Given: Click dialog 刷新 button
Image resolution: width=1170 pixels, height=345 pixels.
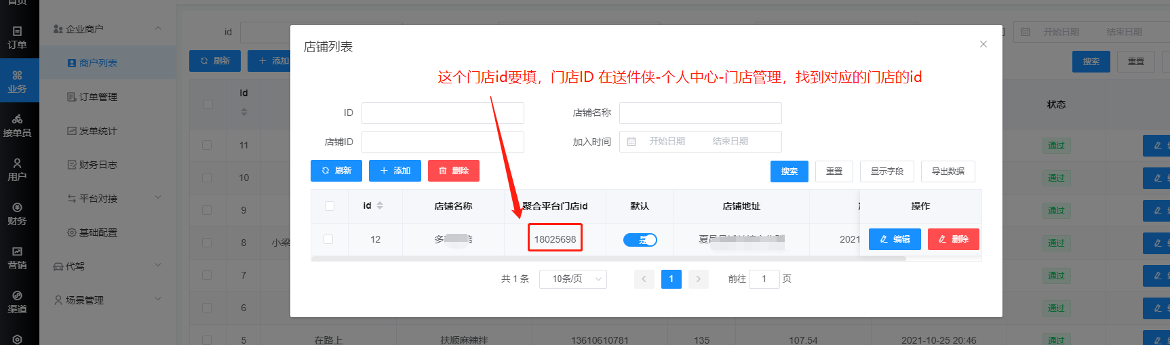Looking at the screenshot, I should 336,171.
